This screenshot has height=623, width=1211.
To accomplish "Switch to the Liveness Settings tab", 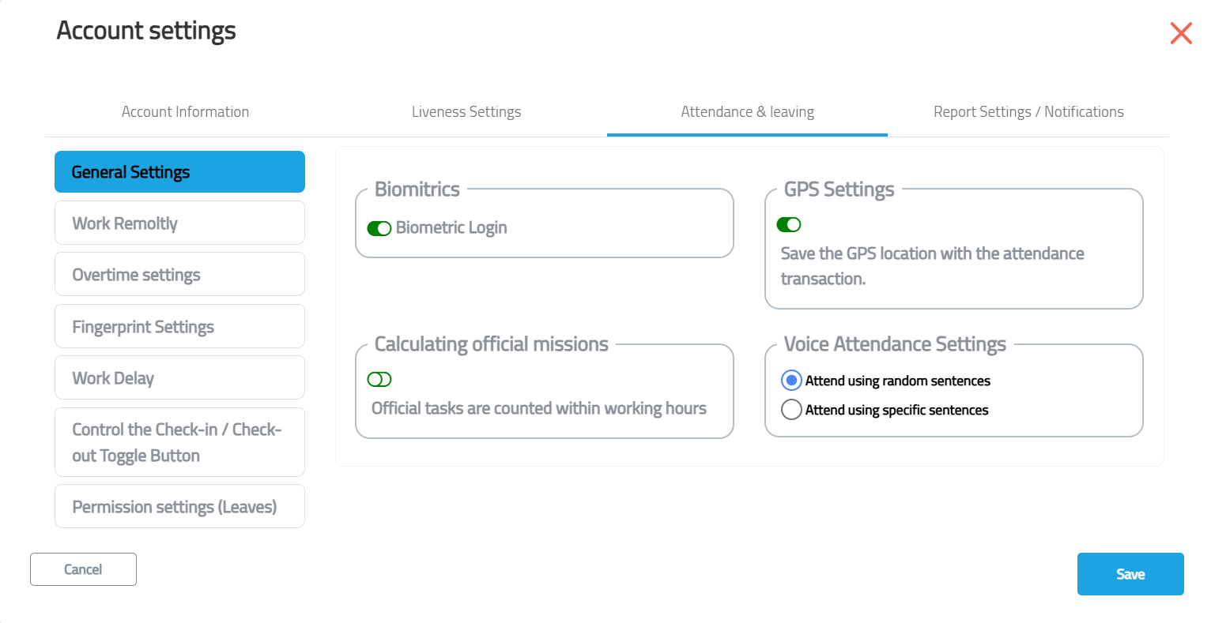I will click(x=466, y=112).
